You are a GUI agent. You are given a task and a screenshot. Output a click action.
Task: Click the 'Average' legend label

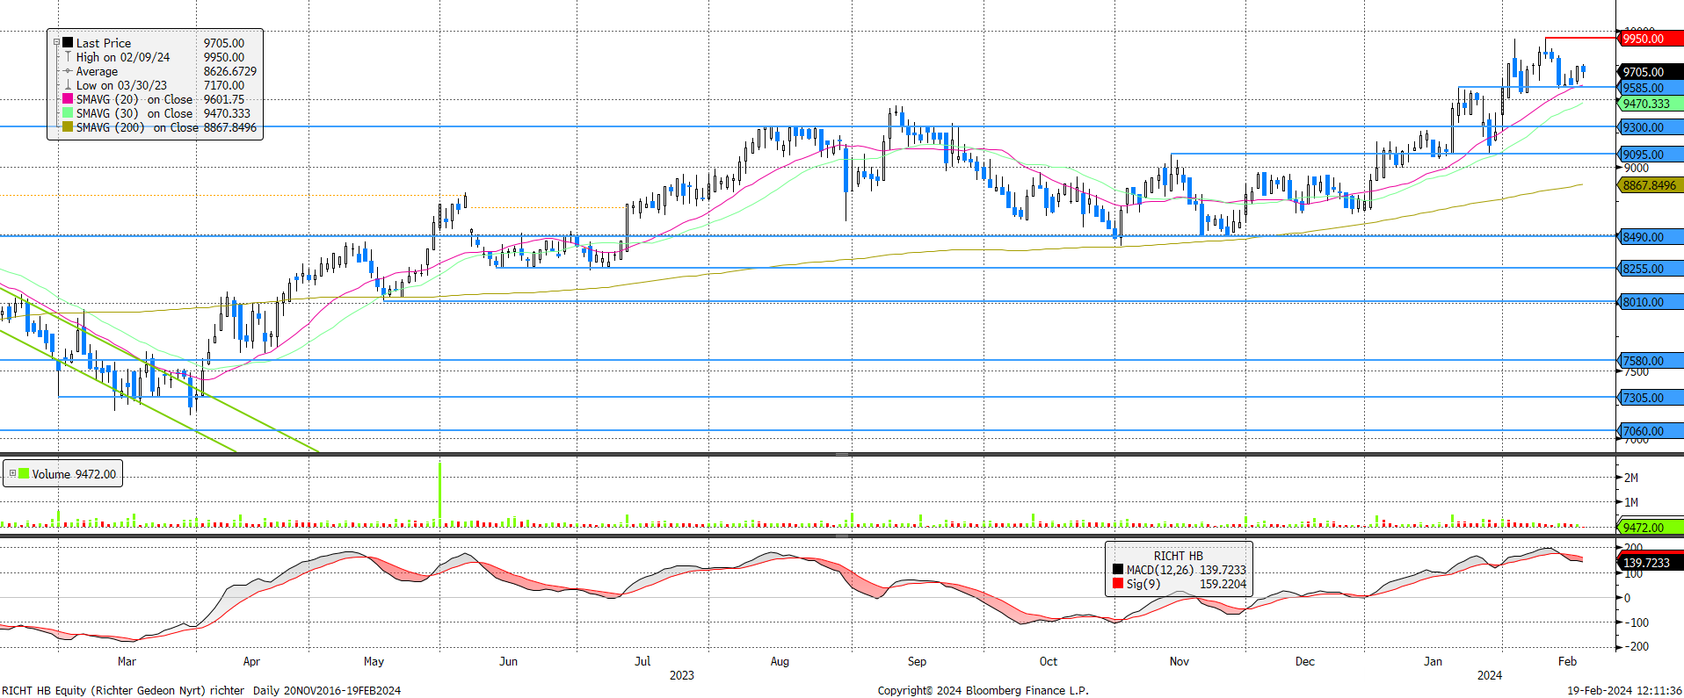click(97, 71)
